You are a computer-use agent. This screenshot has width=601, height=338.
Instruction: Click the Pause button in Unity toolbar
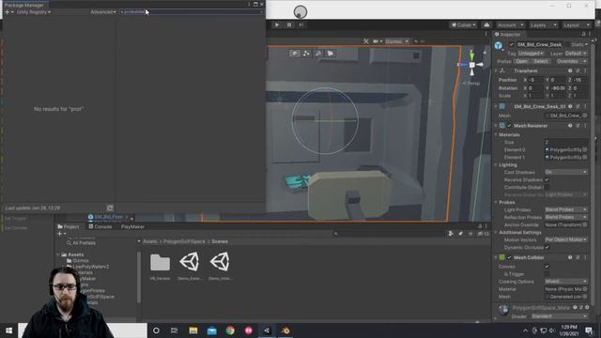pyautogui.click(x=289, y=25)
